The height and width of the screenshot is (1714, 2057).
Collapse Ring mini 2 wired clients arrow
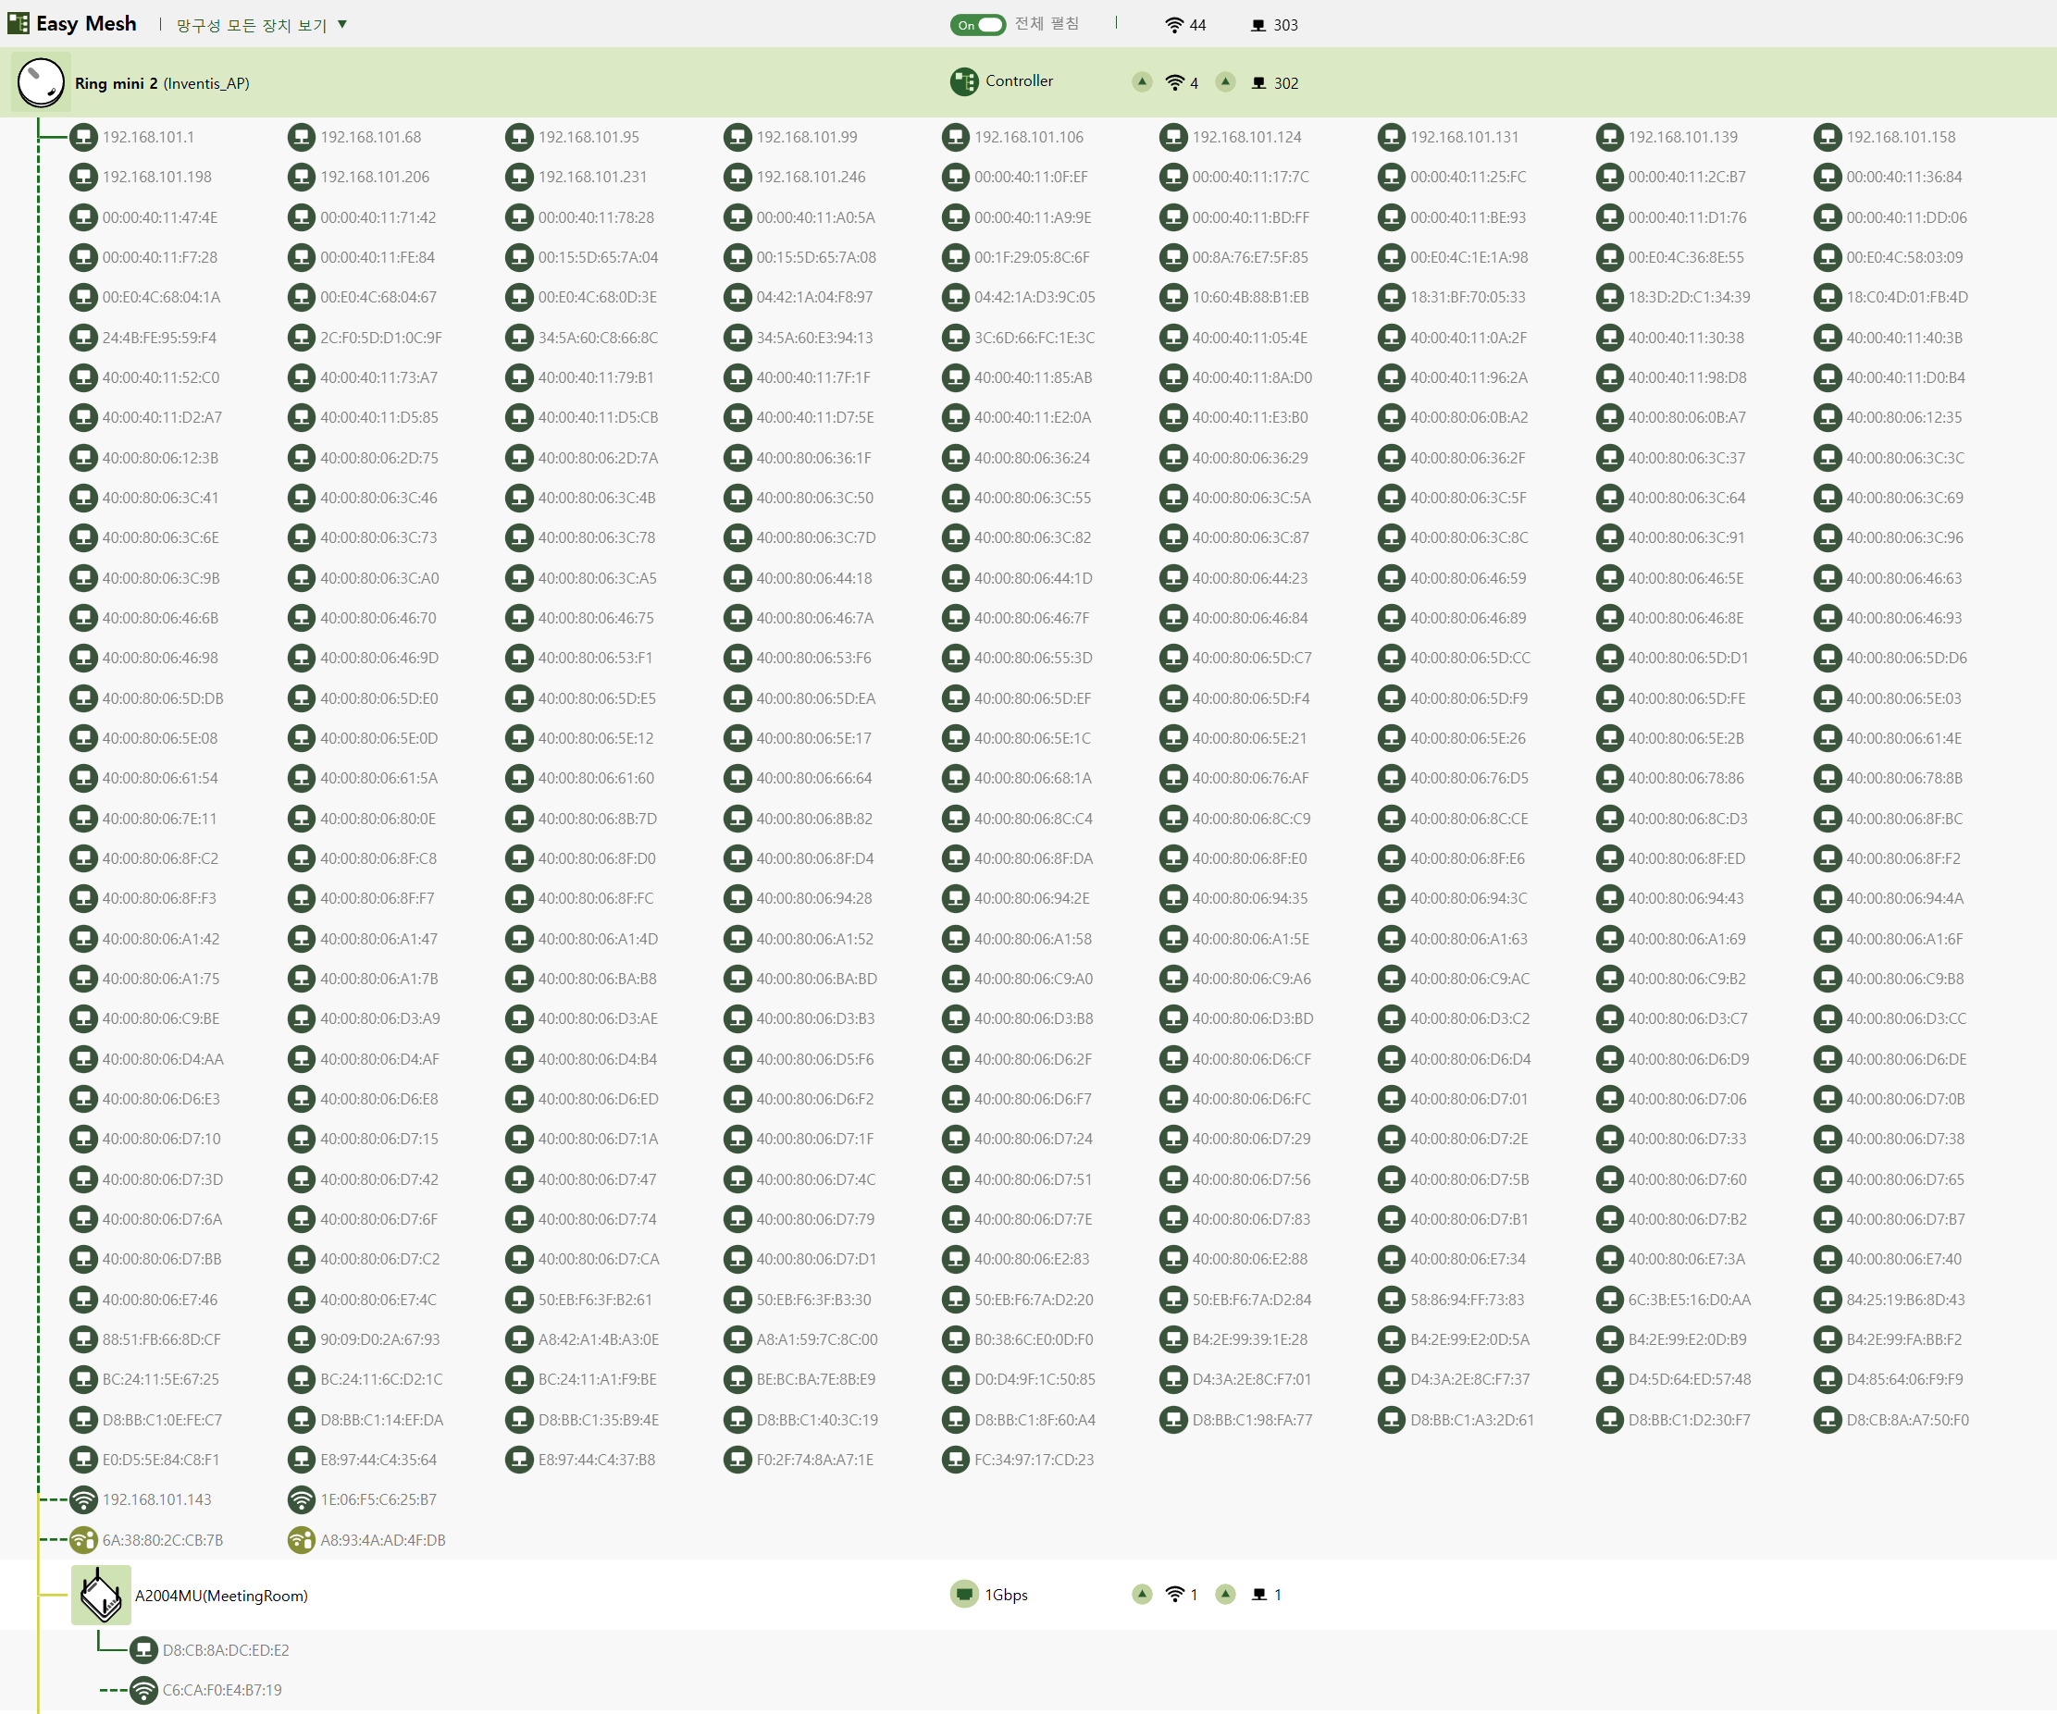(x=1225, y=81)
